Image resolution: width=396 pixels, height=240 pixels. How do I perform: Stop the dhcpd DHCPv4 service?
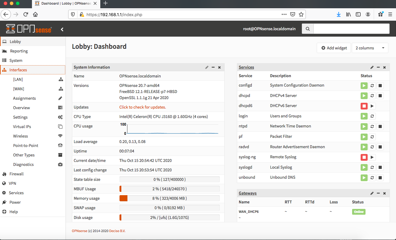point(380,96)
